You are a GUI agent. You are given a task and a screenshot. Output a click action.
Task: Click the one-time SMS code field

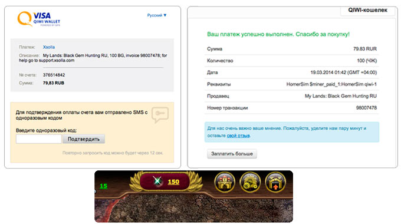(38, 139)
